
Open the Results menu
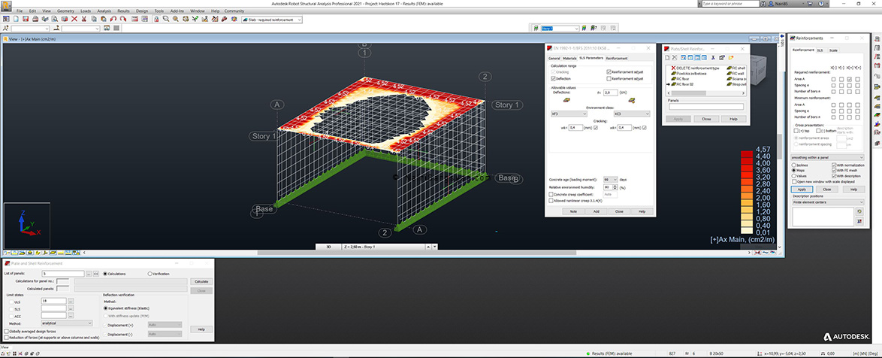click(124, 11)
